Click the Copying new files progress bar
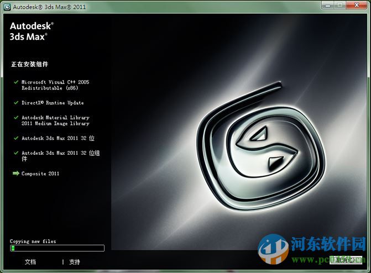The height and width of the screenshot is (273, 371). 57,248
